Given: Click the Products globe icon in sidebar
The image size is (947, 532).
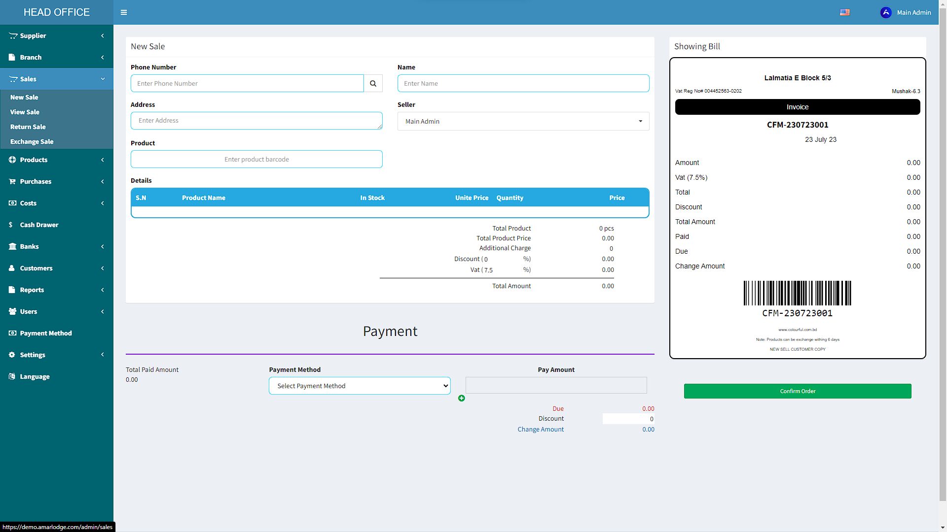Looking at the screenshot, I should 12,160.
